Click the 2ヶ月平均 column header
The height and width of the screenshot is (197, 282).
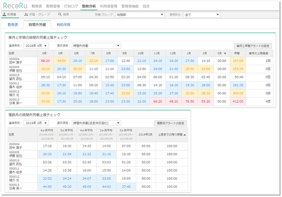(x=126, y=135)
